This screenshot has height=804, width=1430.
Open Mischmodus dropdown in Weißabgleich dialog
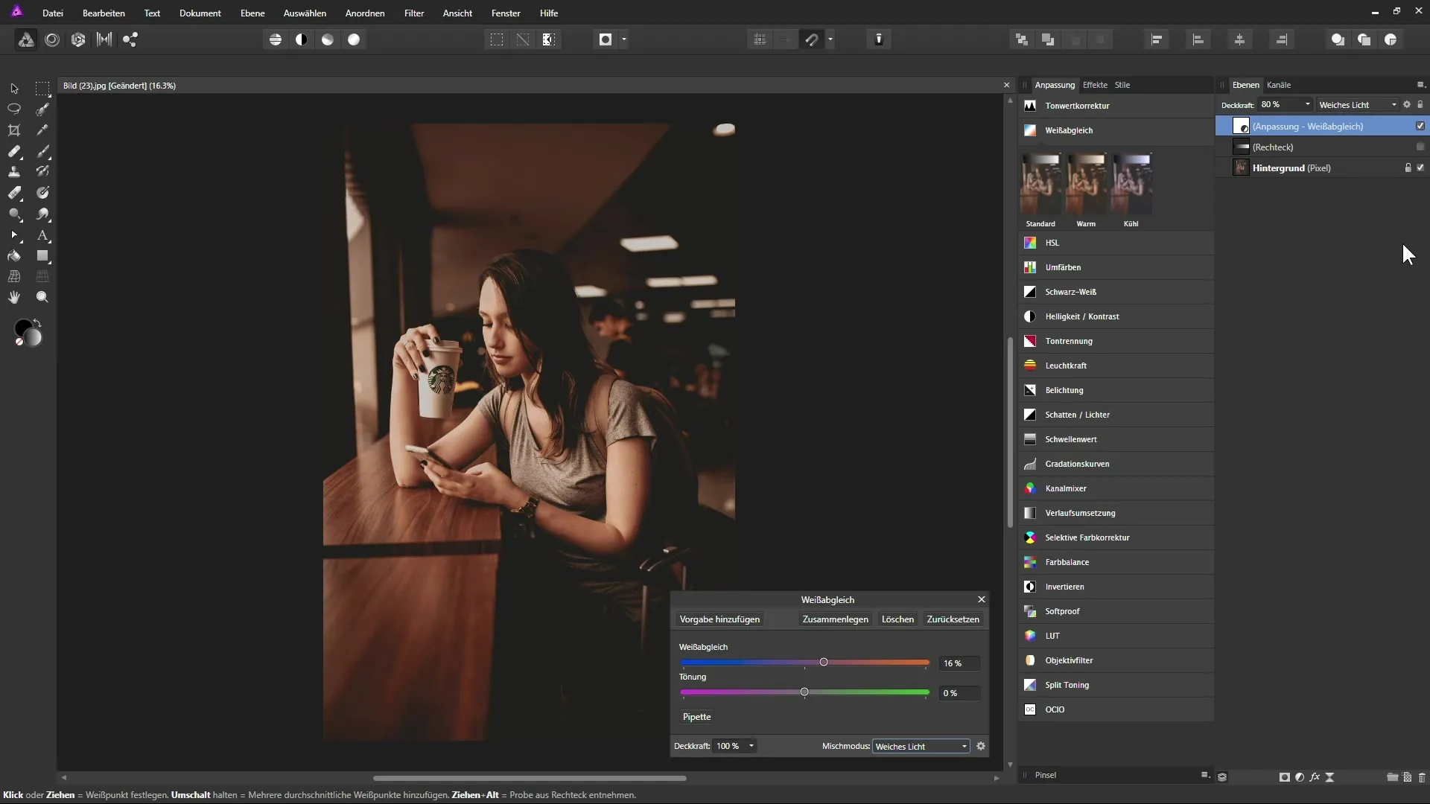pyautogui.click(x=921, y=746)
